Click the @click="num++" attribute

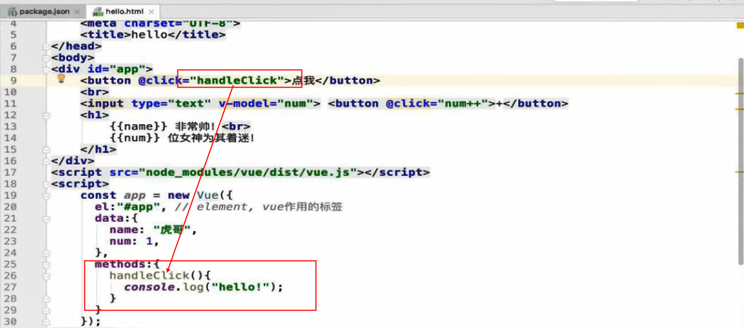tap(437, 103)
